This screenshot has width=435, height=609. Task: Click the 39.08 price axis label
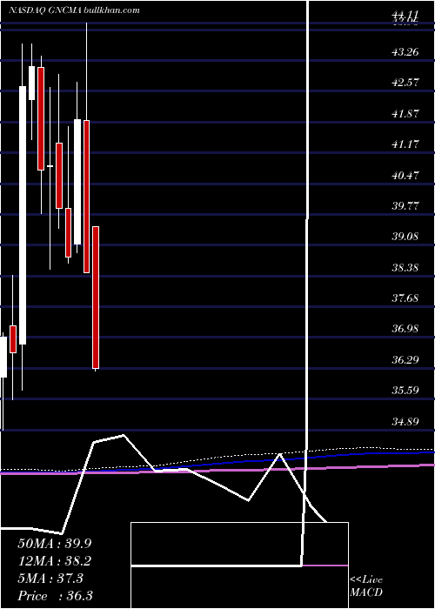coord(405,237)
